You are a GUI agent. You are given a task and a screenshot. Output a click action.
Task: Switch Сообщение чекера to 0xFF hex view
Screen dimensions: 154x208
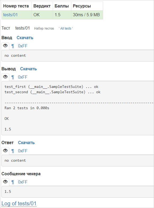click(x=23, y=182)
